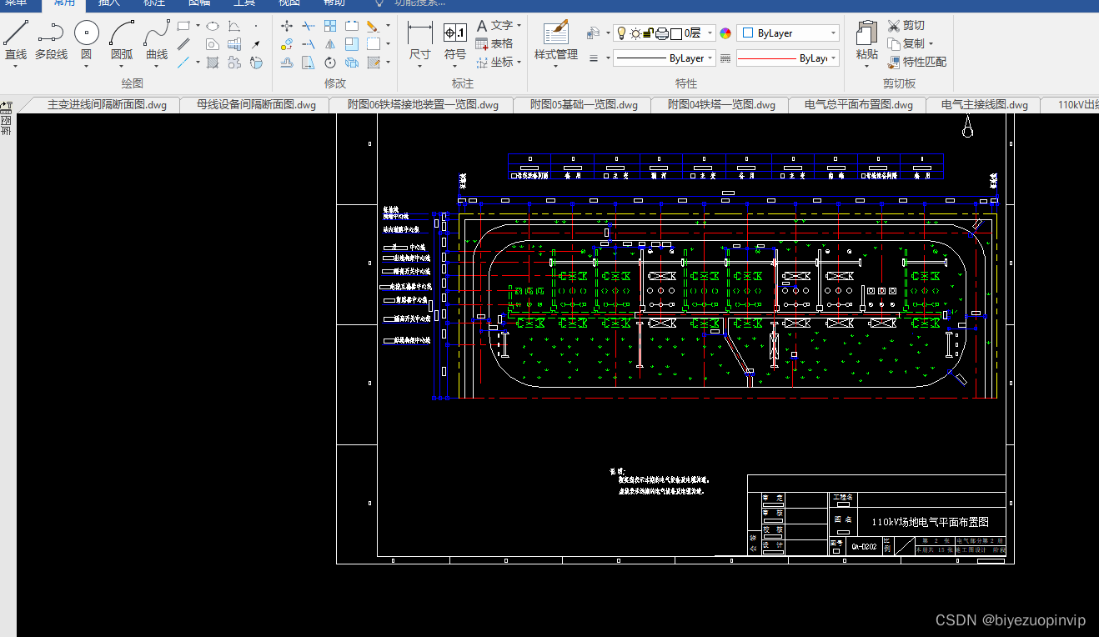Viewport: 1099px width, 637px height.
Task: Select the point drawing tool
Action: tap(256, 26)
